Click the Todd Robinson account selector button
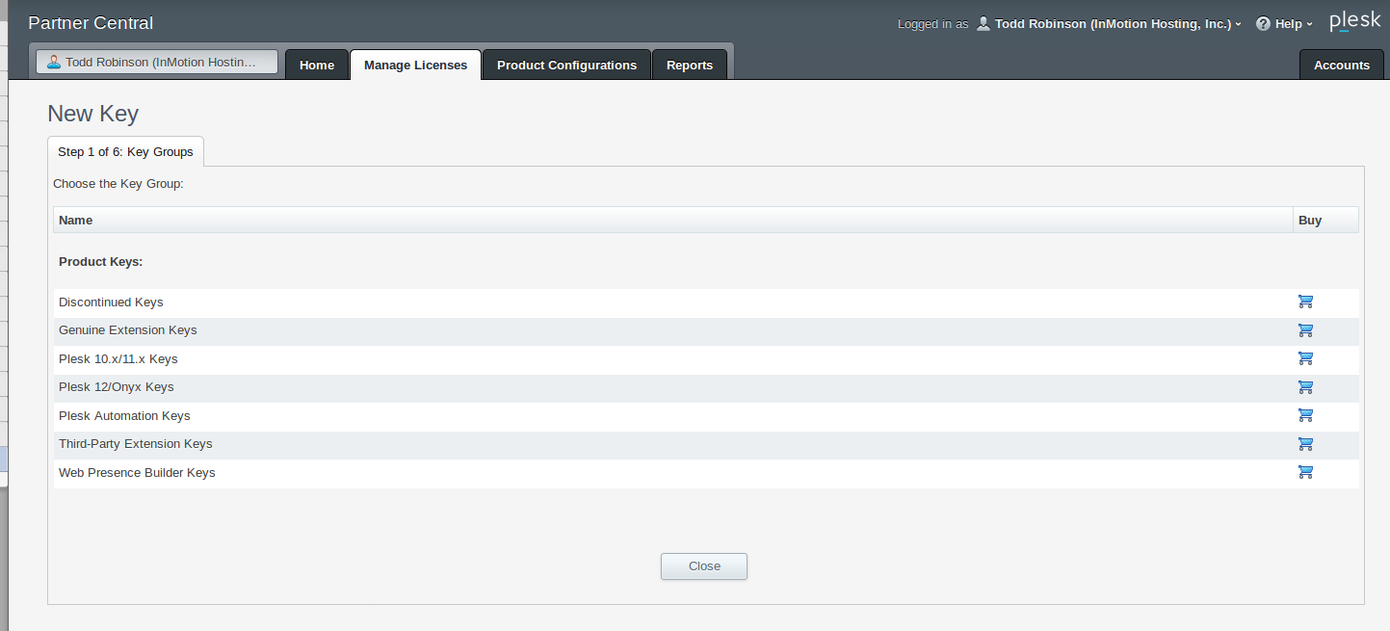 (x=157, y=62)
